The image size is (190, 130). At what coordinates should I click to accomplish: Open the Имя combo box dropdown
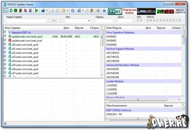coord(89,21)
